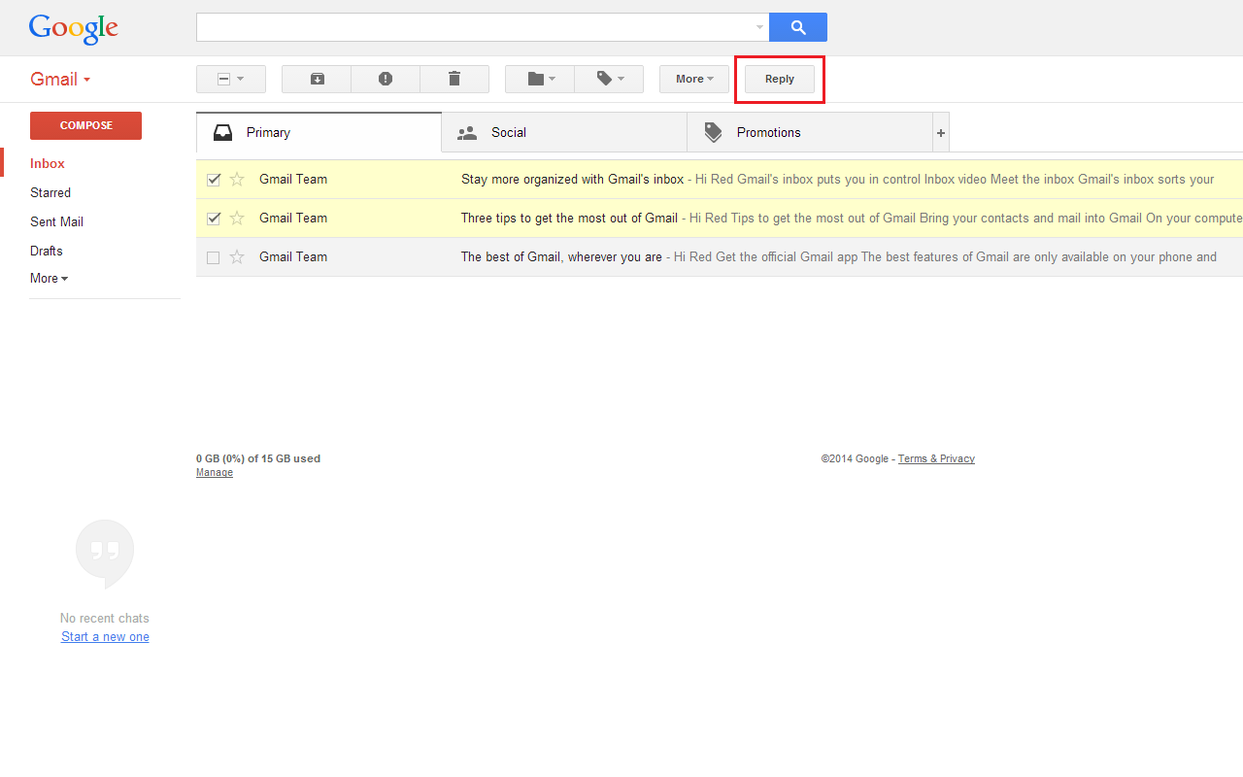The image size is (1243, 777).
Task: Expand the search options arrow
Action: click(x=759, y=27)
